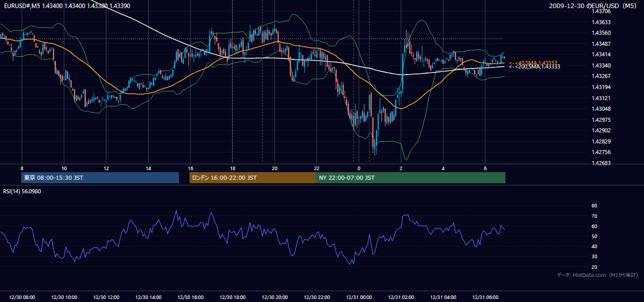This screenshot has height=302, width=644.
Task: Click price axis value 1.43487
Action: (x=601, y=44)
